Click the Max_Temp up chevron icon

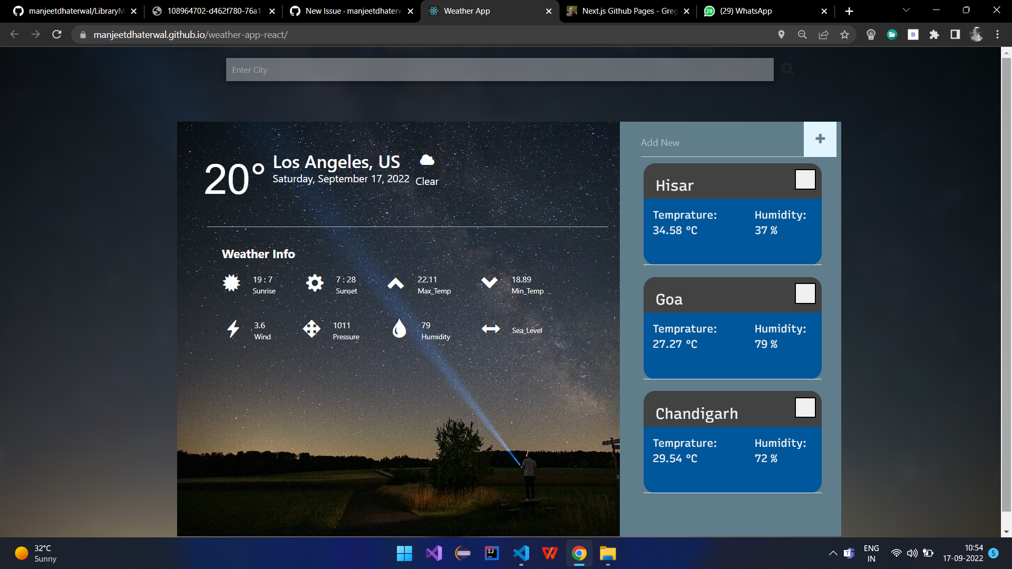(395, 283)
